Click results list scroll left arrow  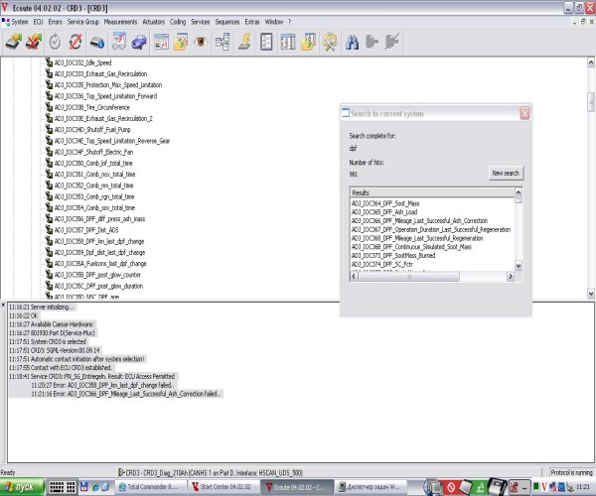(354, 277)
